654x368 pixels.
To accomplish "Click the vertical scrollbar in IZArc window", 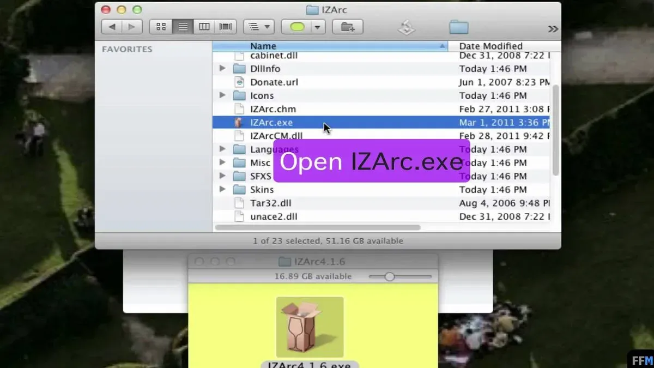I will point(556,130).
